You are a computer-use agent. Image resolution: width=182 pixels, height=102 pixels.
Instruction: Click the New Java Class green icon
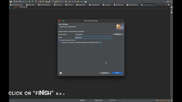click(43, 2)
